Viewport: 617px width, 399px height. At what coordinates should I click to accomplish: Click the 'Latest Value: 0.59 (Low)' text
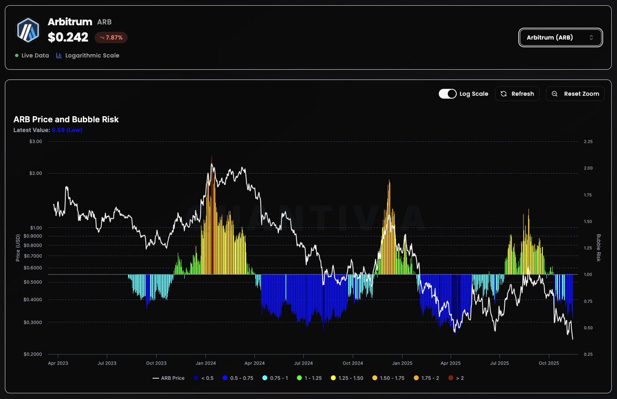(49, 130)
